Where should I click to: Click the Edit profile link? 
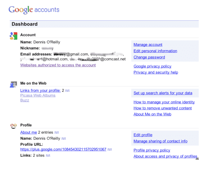click(143, 135)
